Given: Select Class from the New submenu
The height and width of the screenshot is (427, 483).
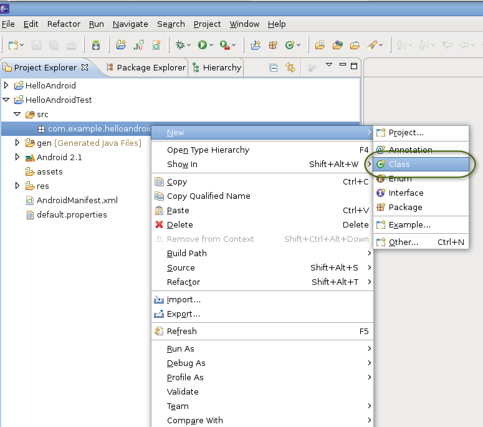Looking at the screenshot, I should point(399,165).
